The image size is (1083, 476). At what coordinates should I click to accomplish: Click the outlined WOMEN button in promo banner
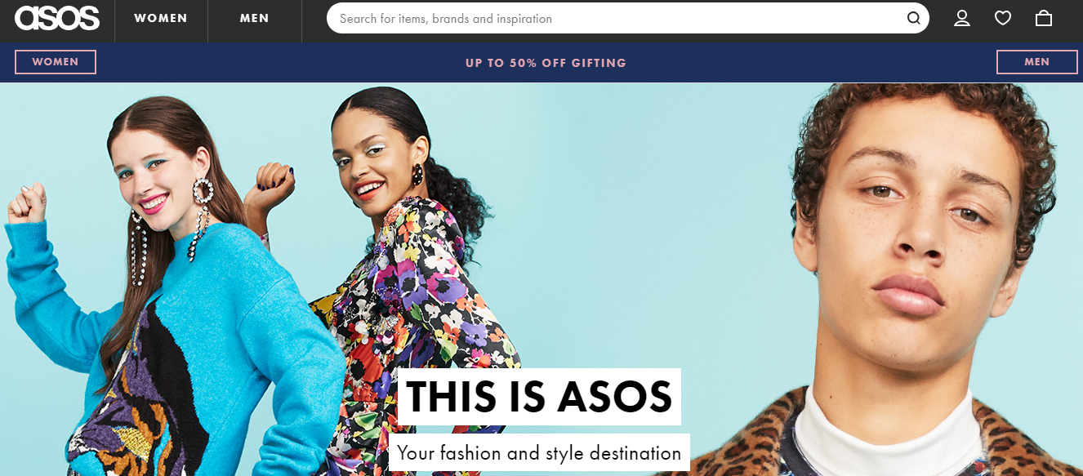[56, 62]
